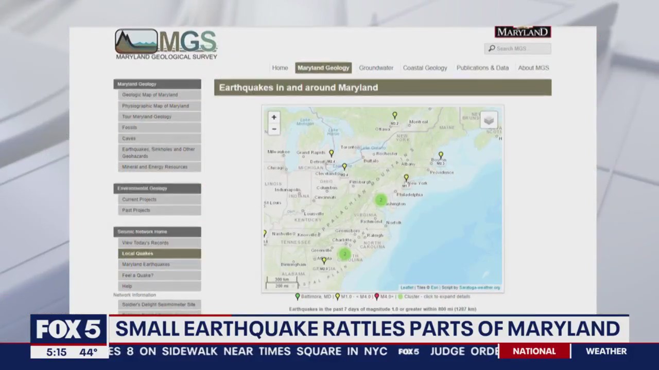659x370 pixels.
Task: Click the 44° temperature display
Action: [88, 353]
